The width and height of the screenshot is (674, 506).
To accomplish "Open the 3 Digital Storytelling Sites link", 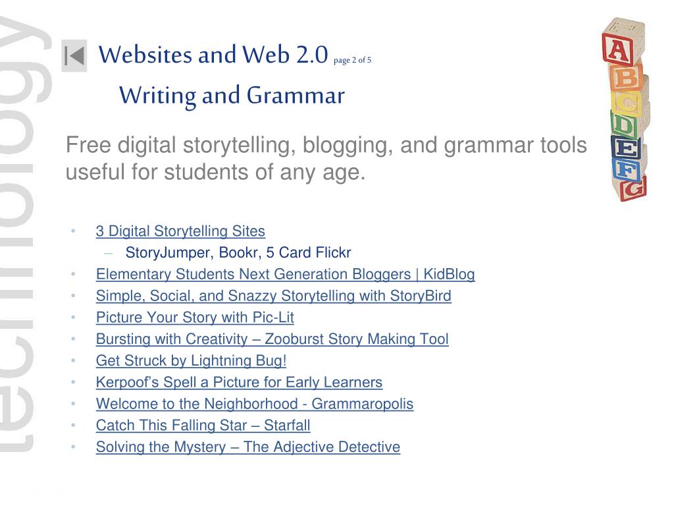I will pyautogui.click(x=180, y=231).
